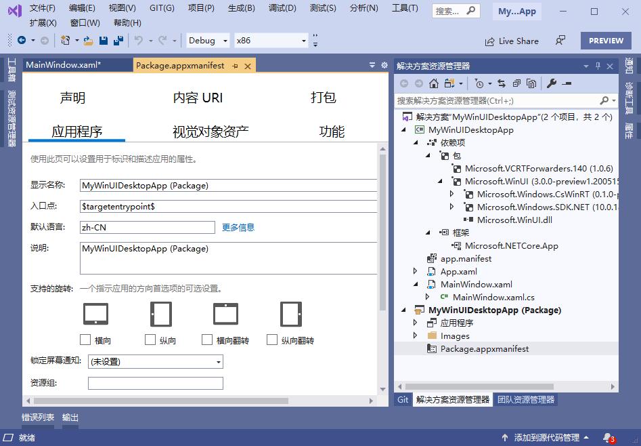This screenshot has width=641, height=446.
Task: Click the Navigate Backward arrow icon
Action: (20, 41)
